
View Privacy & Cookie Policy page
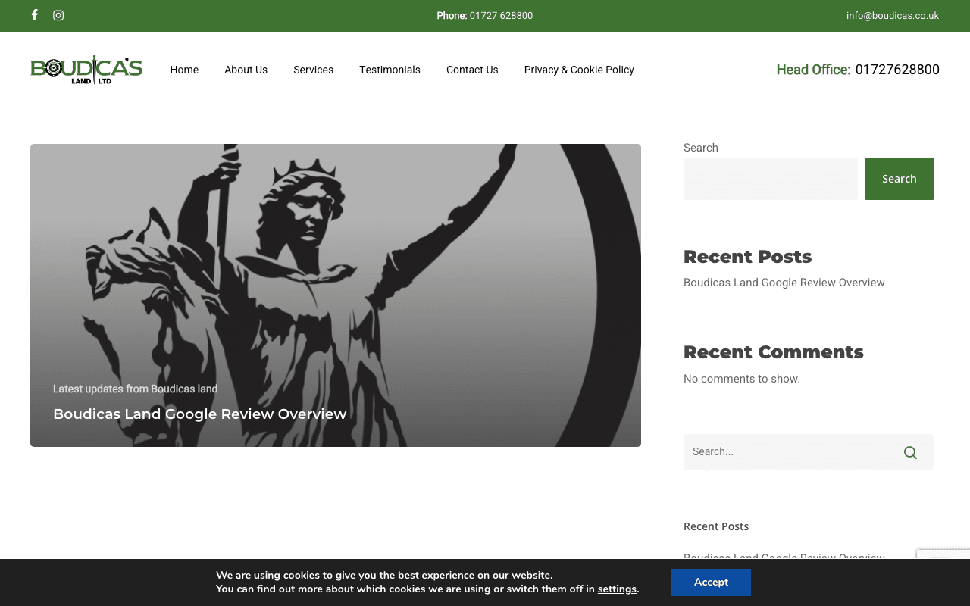point(579,70)
